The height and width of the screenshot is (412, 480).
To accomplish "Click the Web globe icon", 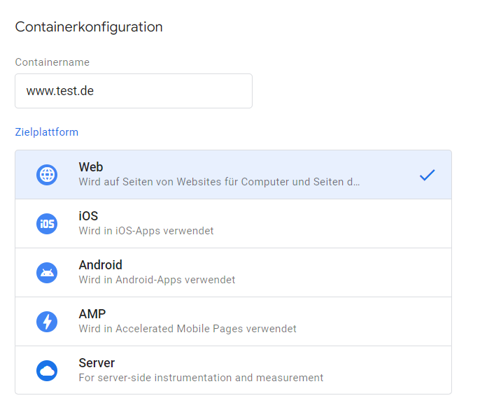I will pos(47,175).
